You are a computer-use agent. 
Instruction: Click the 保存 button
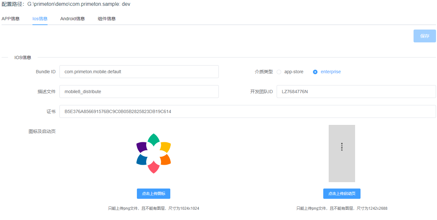[424, 36]
